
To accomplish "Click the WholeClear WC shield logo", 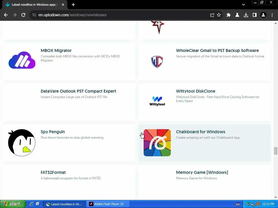I will [x=157, y=61].
